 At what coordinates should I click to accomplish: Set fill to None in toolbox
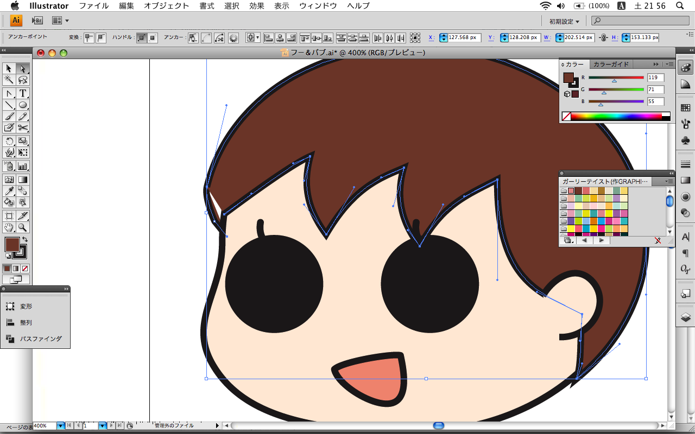(25, 269)
